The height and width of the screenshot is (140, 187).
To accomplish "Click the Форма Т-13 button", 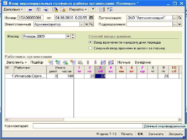I will point(106,134).
